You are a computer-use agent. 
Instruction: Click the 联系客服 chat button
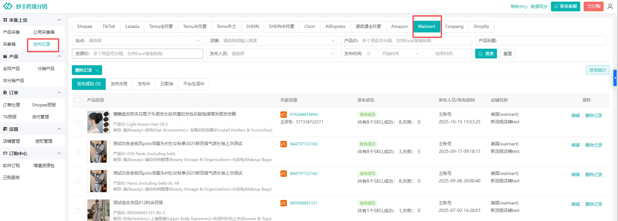[x=565, y=6]
